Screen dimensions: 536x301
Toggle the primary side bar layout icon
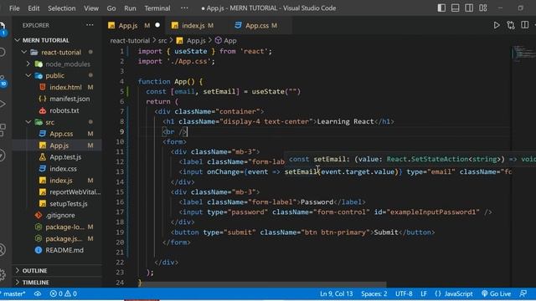pyautogui.click(x=441, y=8)
